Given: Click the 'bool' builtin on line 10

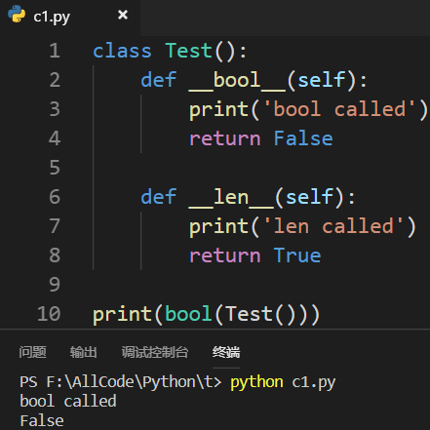Looking at the screenshot, I should pos(188,314).
